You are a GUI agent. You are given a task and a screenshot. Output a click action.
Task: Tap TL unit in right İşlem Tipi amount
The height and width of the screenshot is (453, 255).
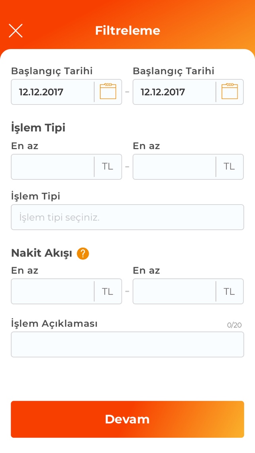click(x=229, y=167)
